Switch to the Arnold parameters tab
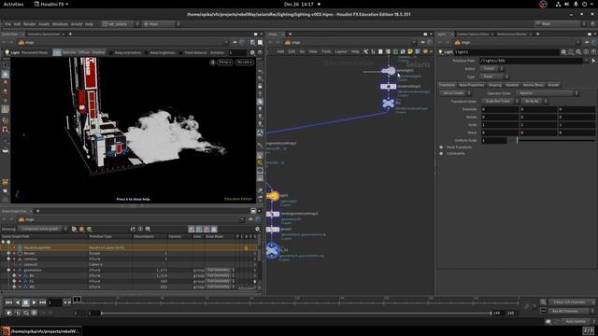The width and height of the screenshot is (598, 336). pyautogui.click(x=553, y=85)
